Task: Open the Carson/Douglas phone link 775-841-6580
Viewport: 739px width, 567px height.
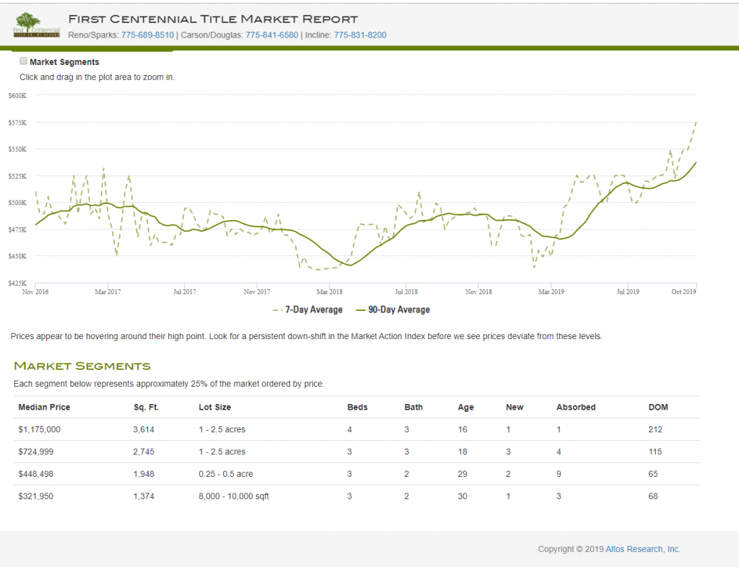Action: tap(271, 35)
